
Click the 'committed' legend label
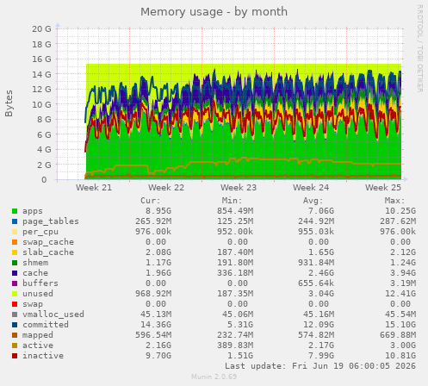[46, 325]
